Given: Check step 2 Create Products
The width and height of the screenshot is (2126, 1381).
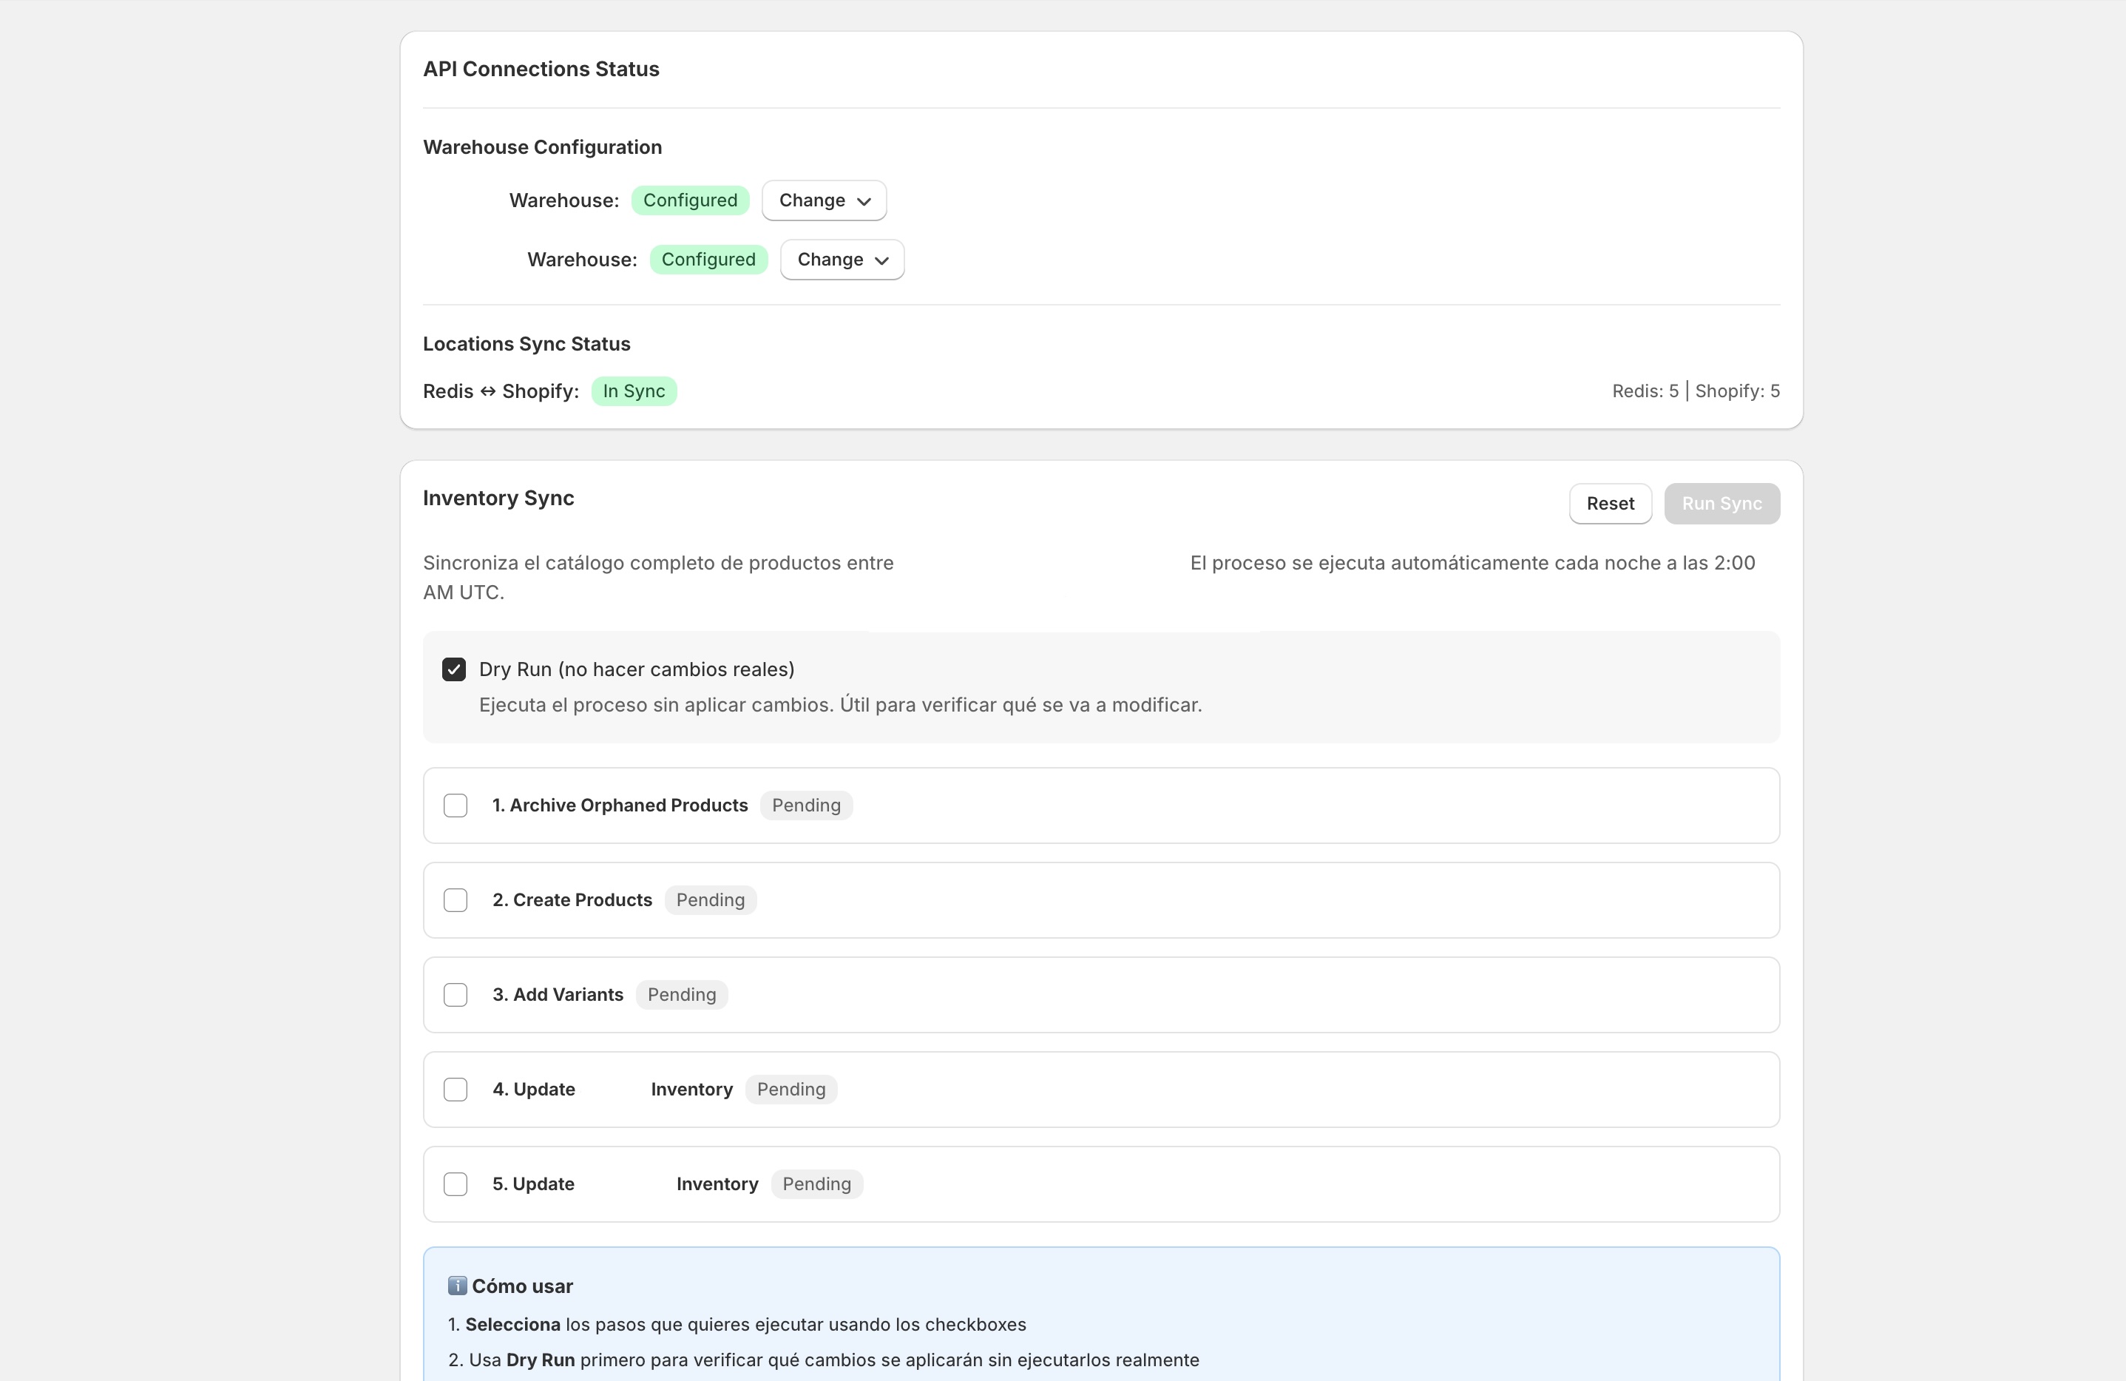Looking at the screenshot, I should pos(456,899).
